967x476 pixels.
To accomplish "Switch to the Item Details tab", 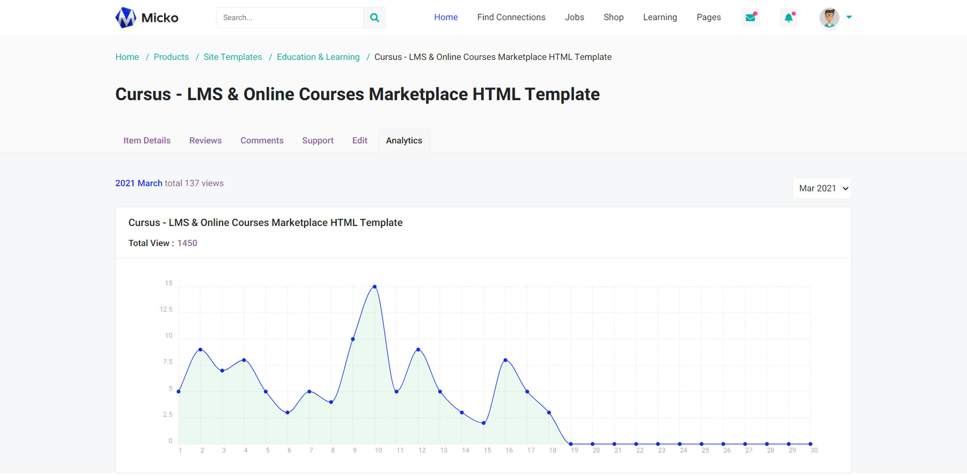I will [147, 141].
